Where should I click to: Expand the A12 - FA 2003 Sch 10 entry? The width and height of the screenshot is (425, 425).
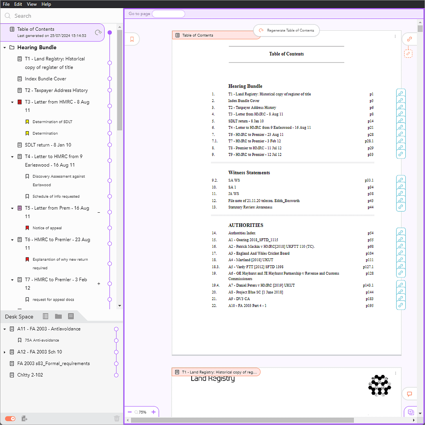click(4, 352)
